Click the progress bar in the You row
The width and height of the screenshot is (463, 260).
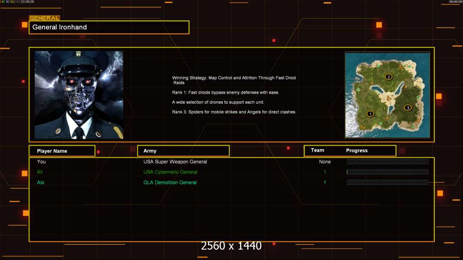pyautogui.click(x=388, y=161)
